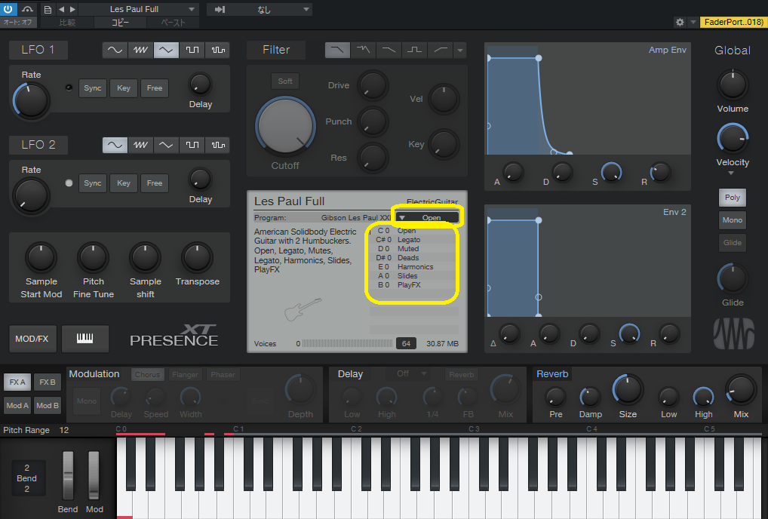
Task: Select LFO 2 sawtooth waveform icon
Action: pos(140,145)
